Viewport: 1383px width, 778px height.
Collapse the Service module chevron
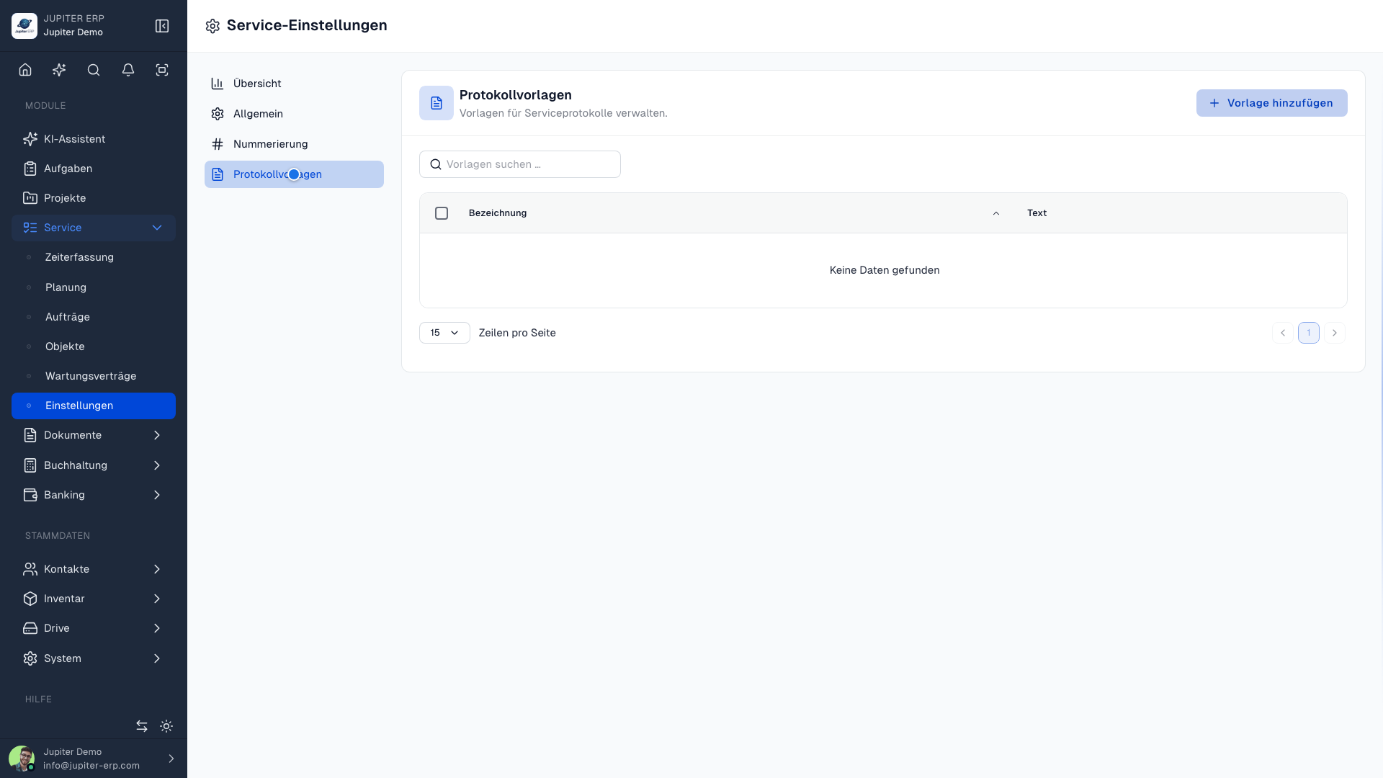point(157,228)
